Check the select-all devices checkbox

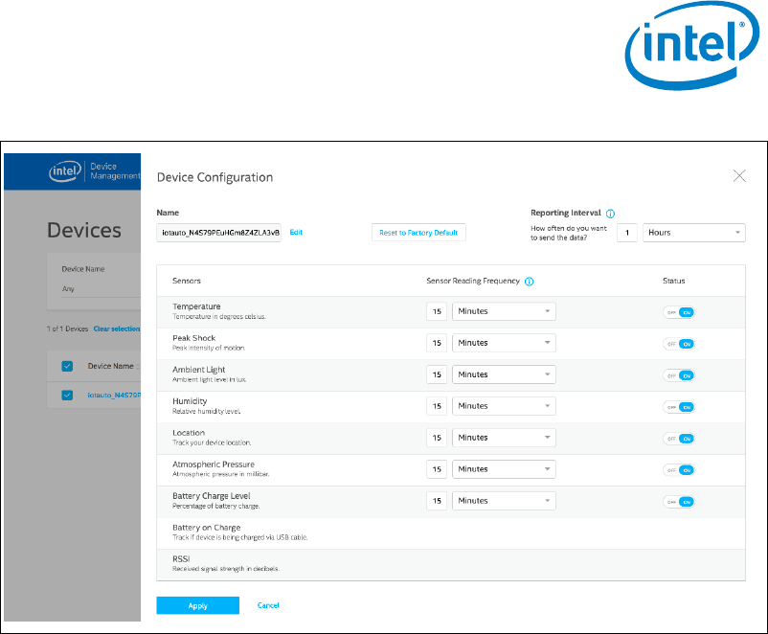tap(67, 366)
